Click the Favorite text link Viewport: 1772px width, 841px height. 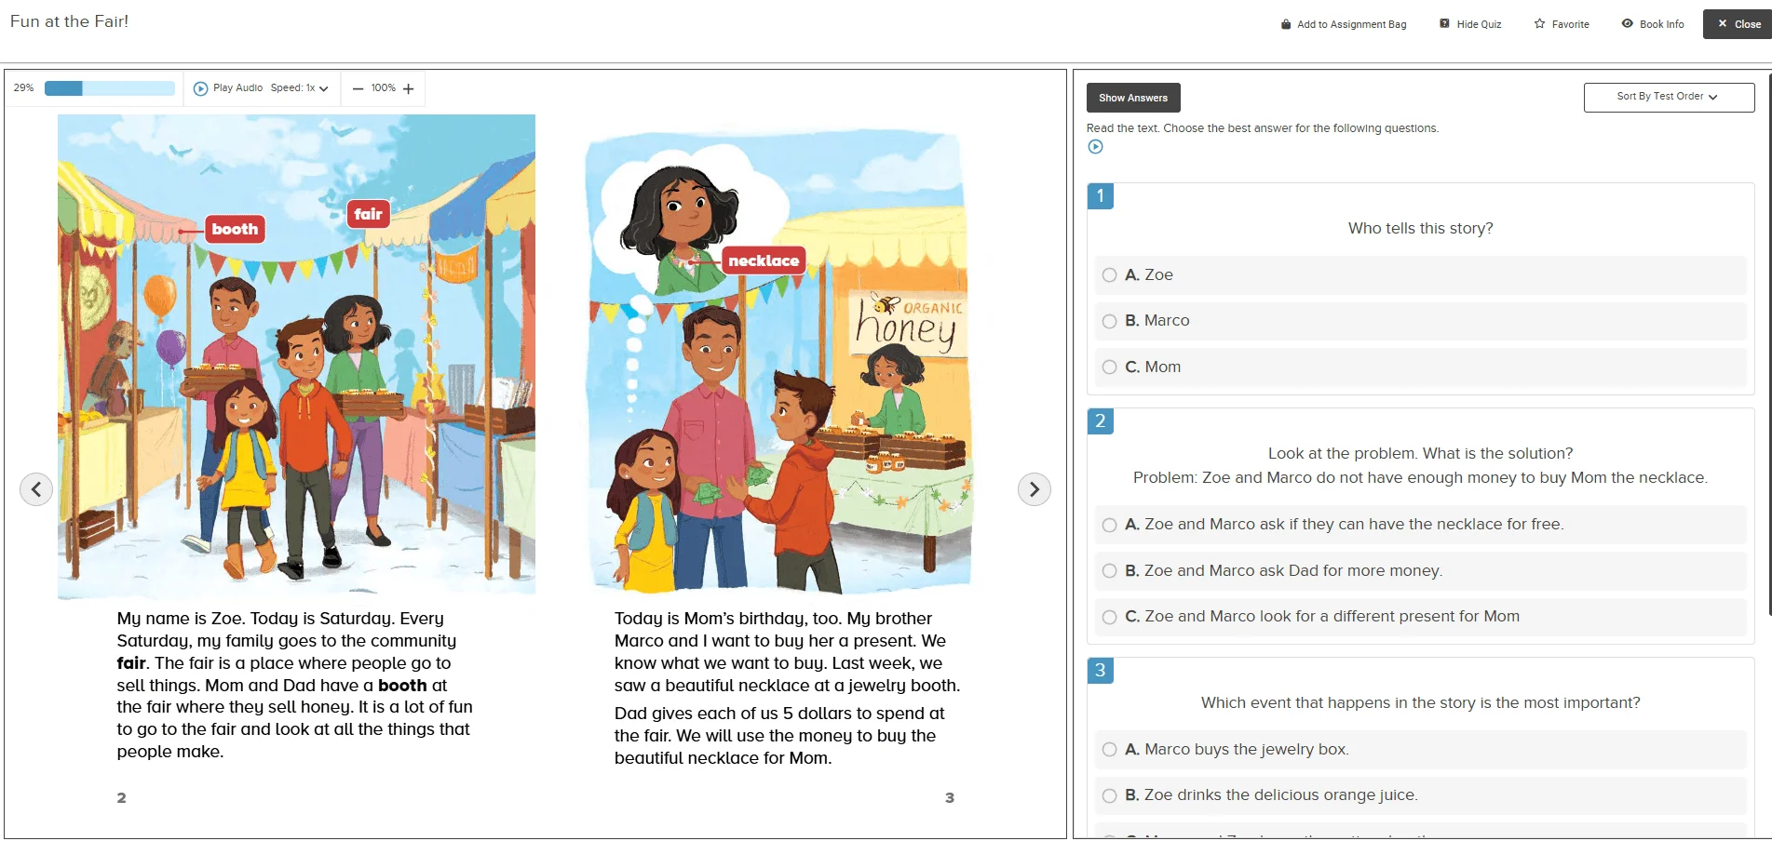tap(1570, 24)
